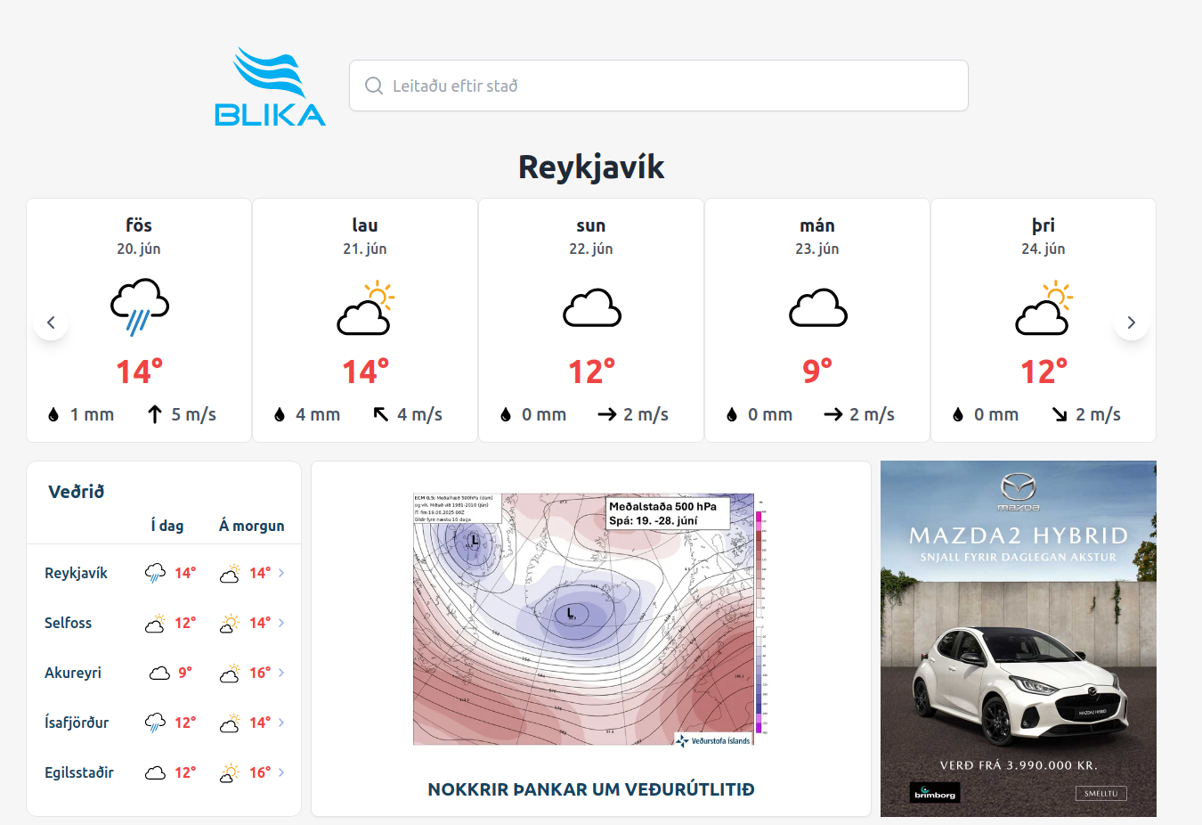Click the wind direction arrow showing 5 m/s
This screenshot has height=825, width=1202.
click(154, 412)
